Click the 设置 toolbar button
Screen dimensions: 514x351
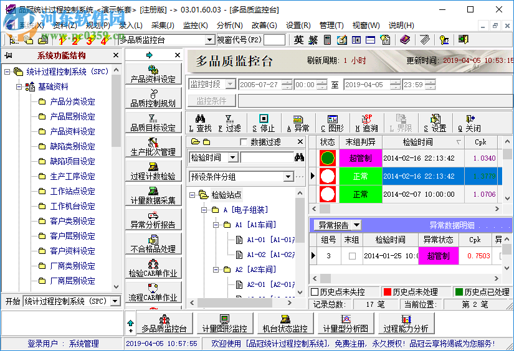pos(435,123)
